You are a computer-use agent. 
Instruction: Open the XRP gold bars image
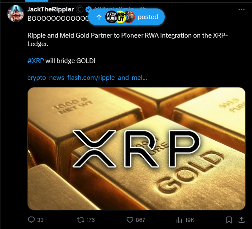137,149
